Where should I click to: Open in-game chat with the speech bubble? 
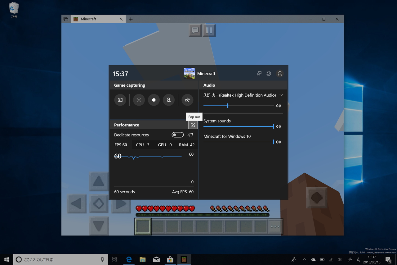(x=195, y=30)
